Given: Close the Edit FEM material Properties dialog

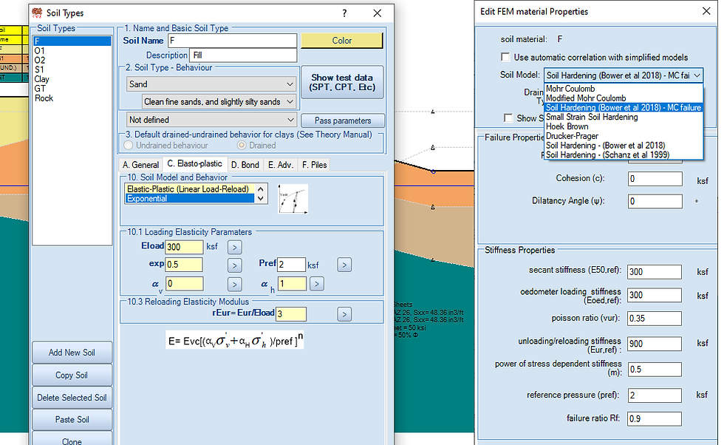Looking at the screenshot, I should [x=706, y=11].
